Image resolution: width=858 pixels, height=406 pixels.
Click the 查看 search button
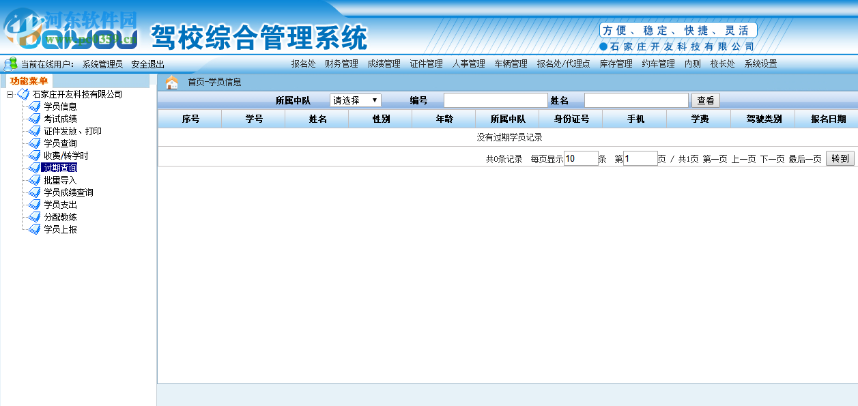click(x=705, y=100)
